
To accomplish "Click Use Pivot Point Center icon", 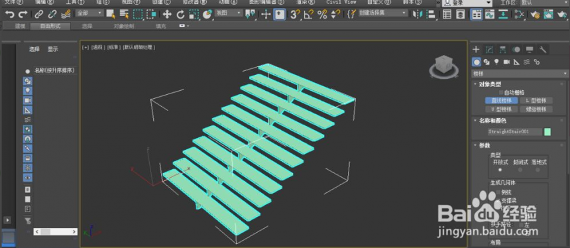I will (x=251, y=14).
